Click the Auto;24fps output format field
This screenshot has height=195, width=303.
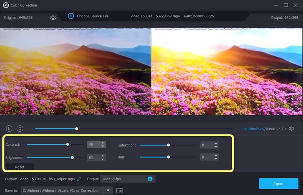123,179
